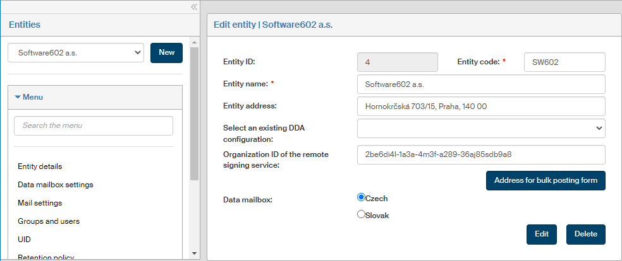
Task: Open Mail settings in the menu
Action: tap(40, 203)
